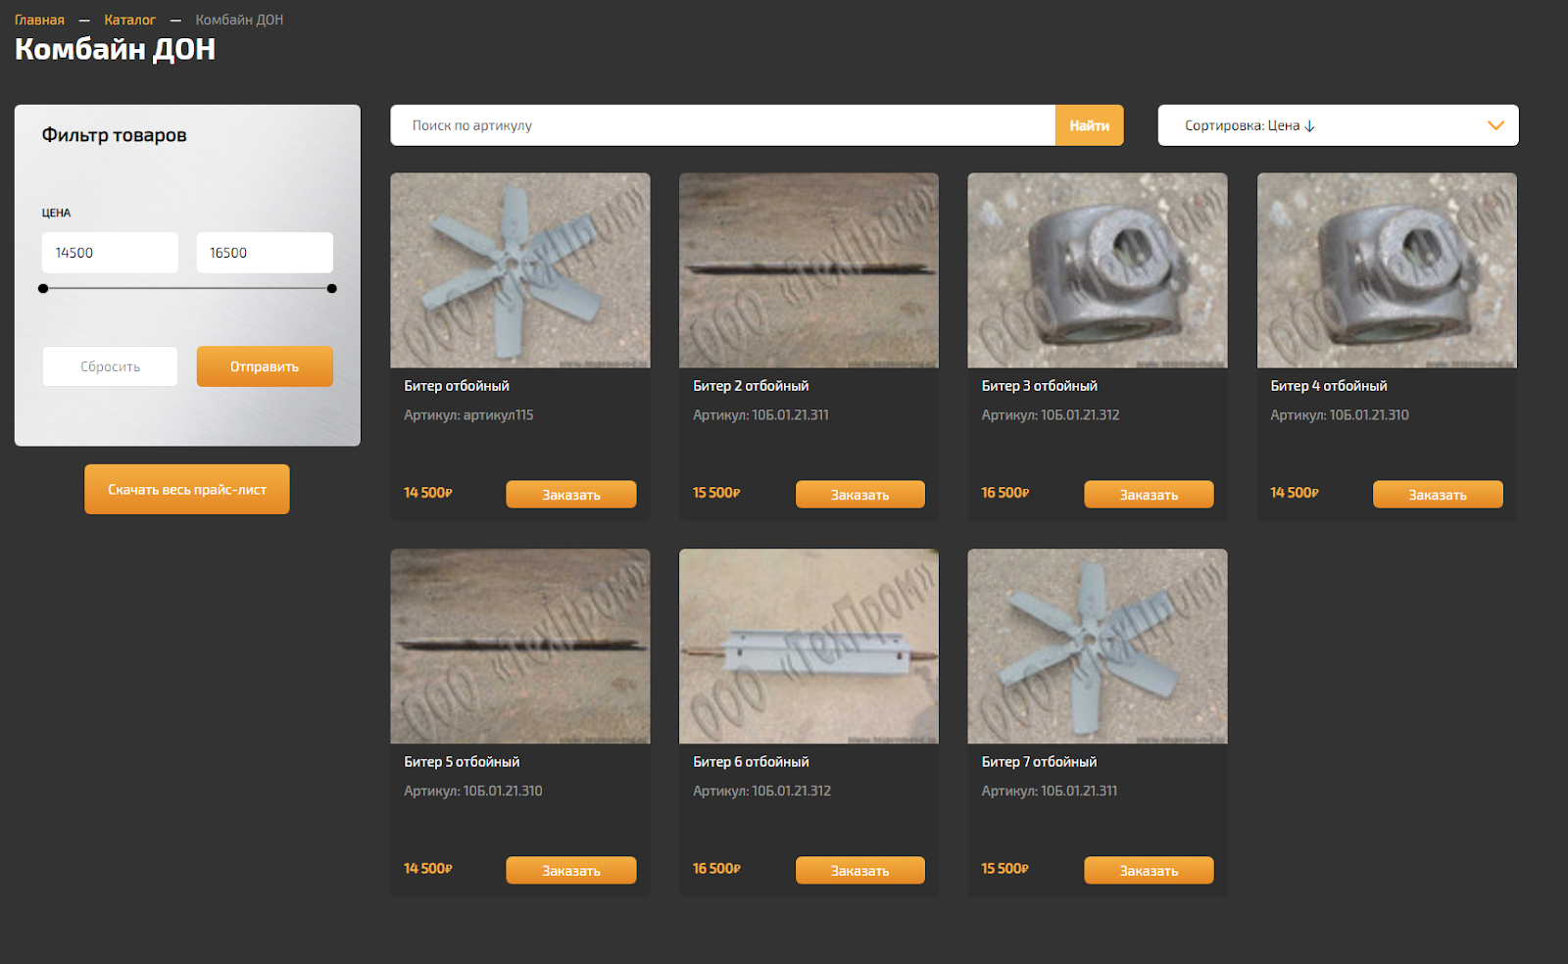
Task: Open the sort dropdown chevron
Action: (x=1495, y=125)
